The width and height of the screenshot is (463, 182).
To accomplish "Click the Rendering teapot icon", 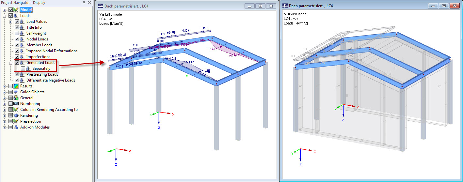I will point(16,115).
